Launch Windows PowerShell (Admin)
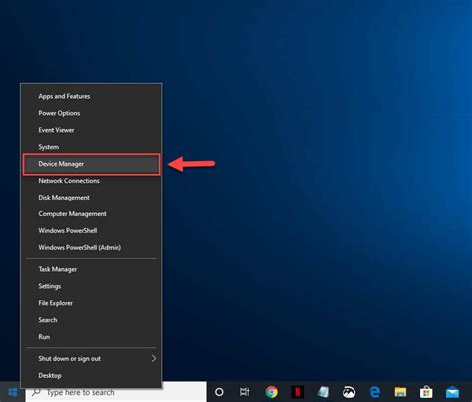The image size is (472, 402). [x=92, y=248]
